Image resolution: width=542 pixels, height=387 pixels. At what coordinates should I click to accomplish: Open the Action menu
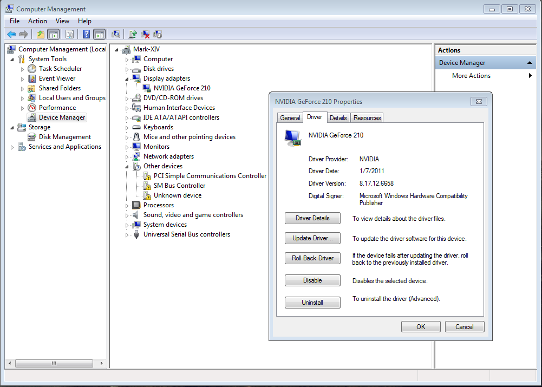pos(37,21)
